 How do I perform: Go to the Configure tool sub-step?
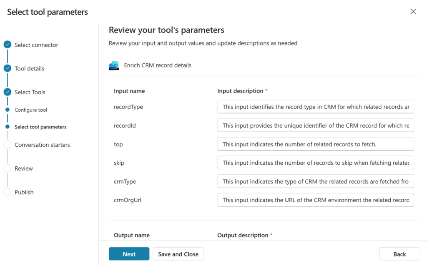coord(31,110)
